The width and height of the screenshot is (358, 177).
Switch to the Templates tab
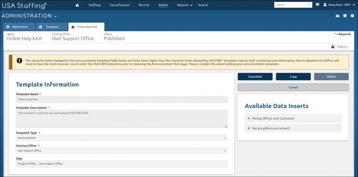pyautogui.click(x=52, y=27)
